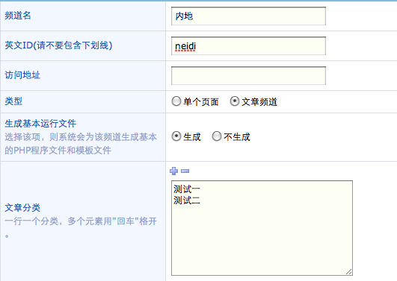Click the 测试一 line in the textarea
The image size is (397, 281).
(x=187, y=189)
